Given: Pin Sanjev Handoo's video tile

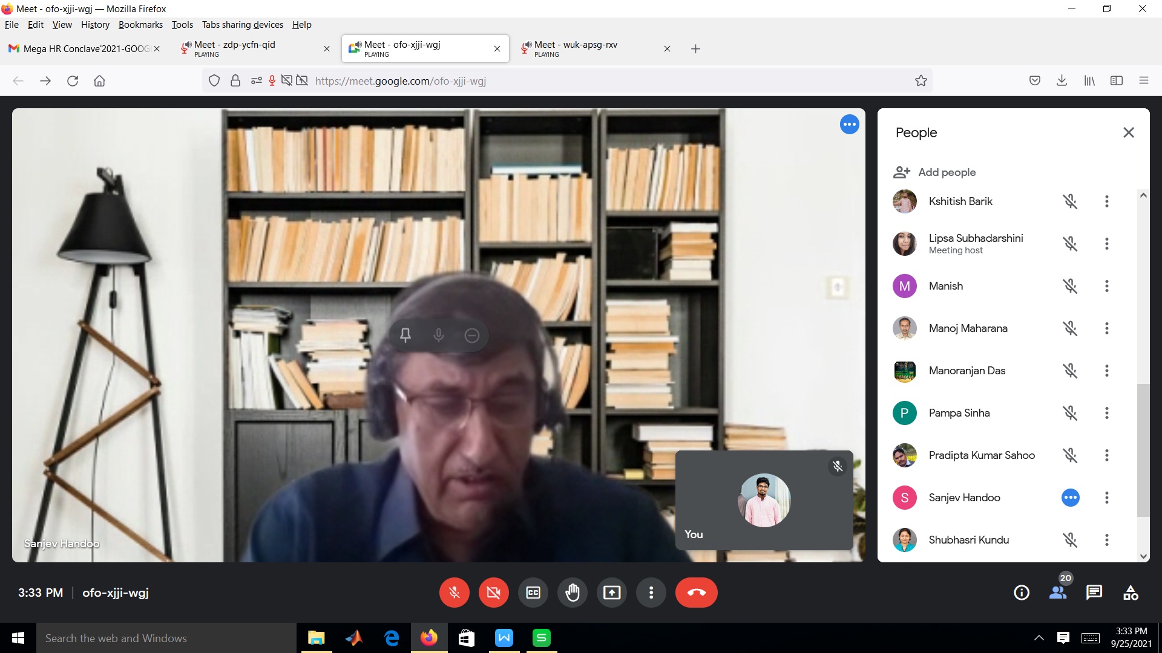Looking at the screenshot, I should 405,335.
